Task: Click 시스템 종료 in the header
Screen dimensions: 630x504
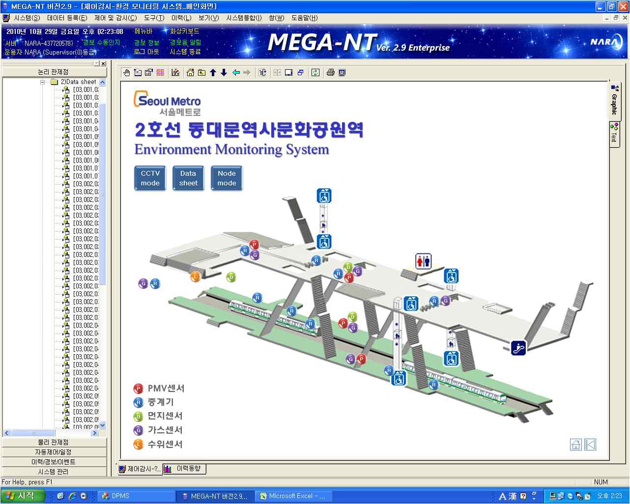Action: (x=185, y=52)
